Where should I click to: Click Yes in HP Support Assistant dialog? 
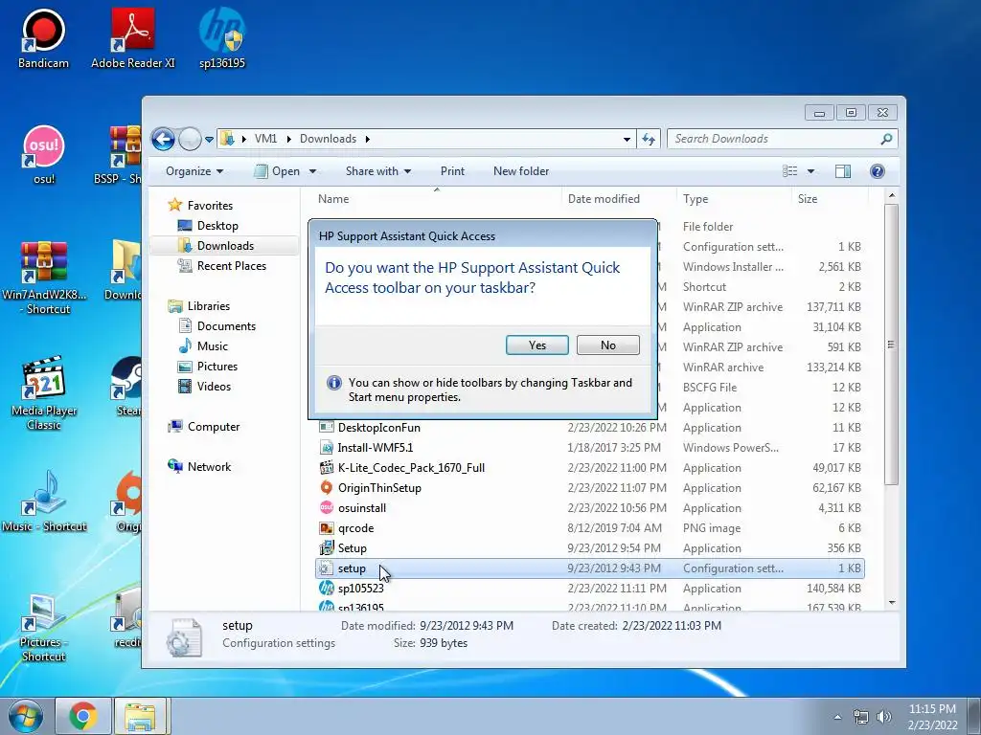tap(536, 345)
